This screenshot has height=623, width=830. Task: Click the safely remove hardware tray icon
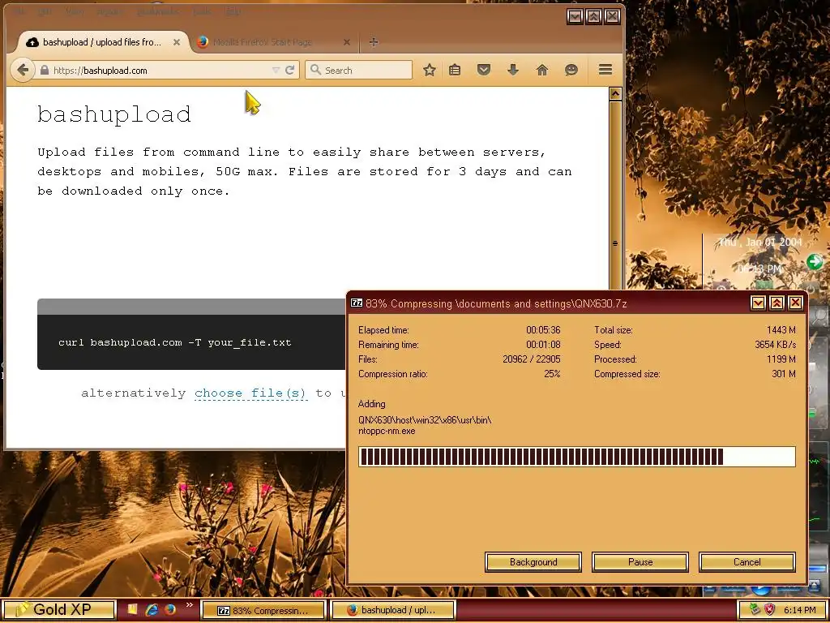pyautogui.click(x=755, y=610)
